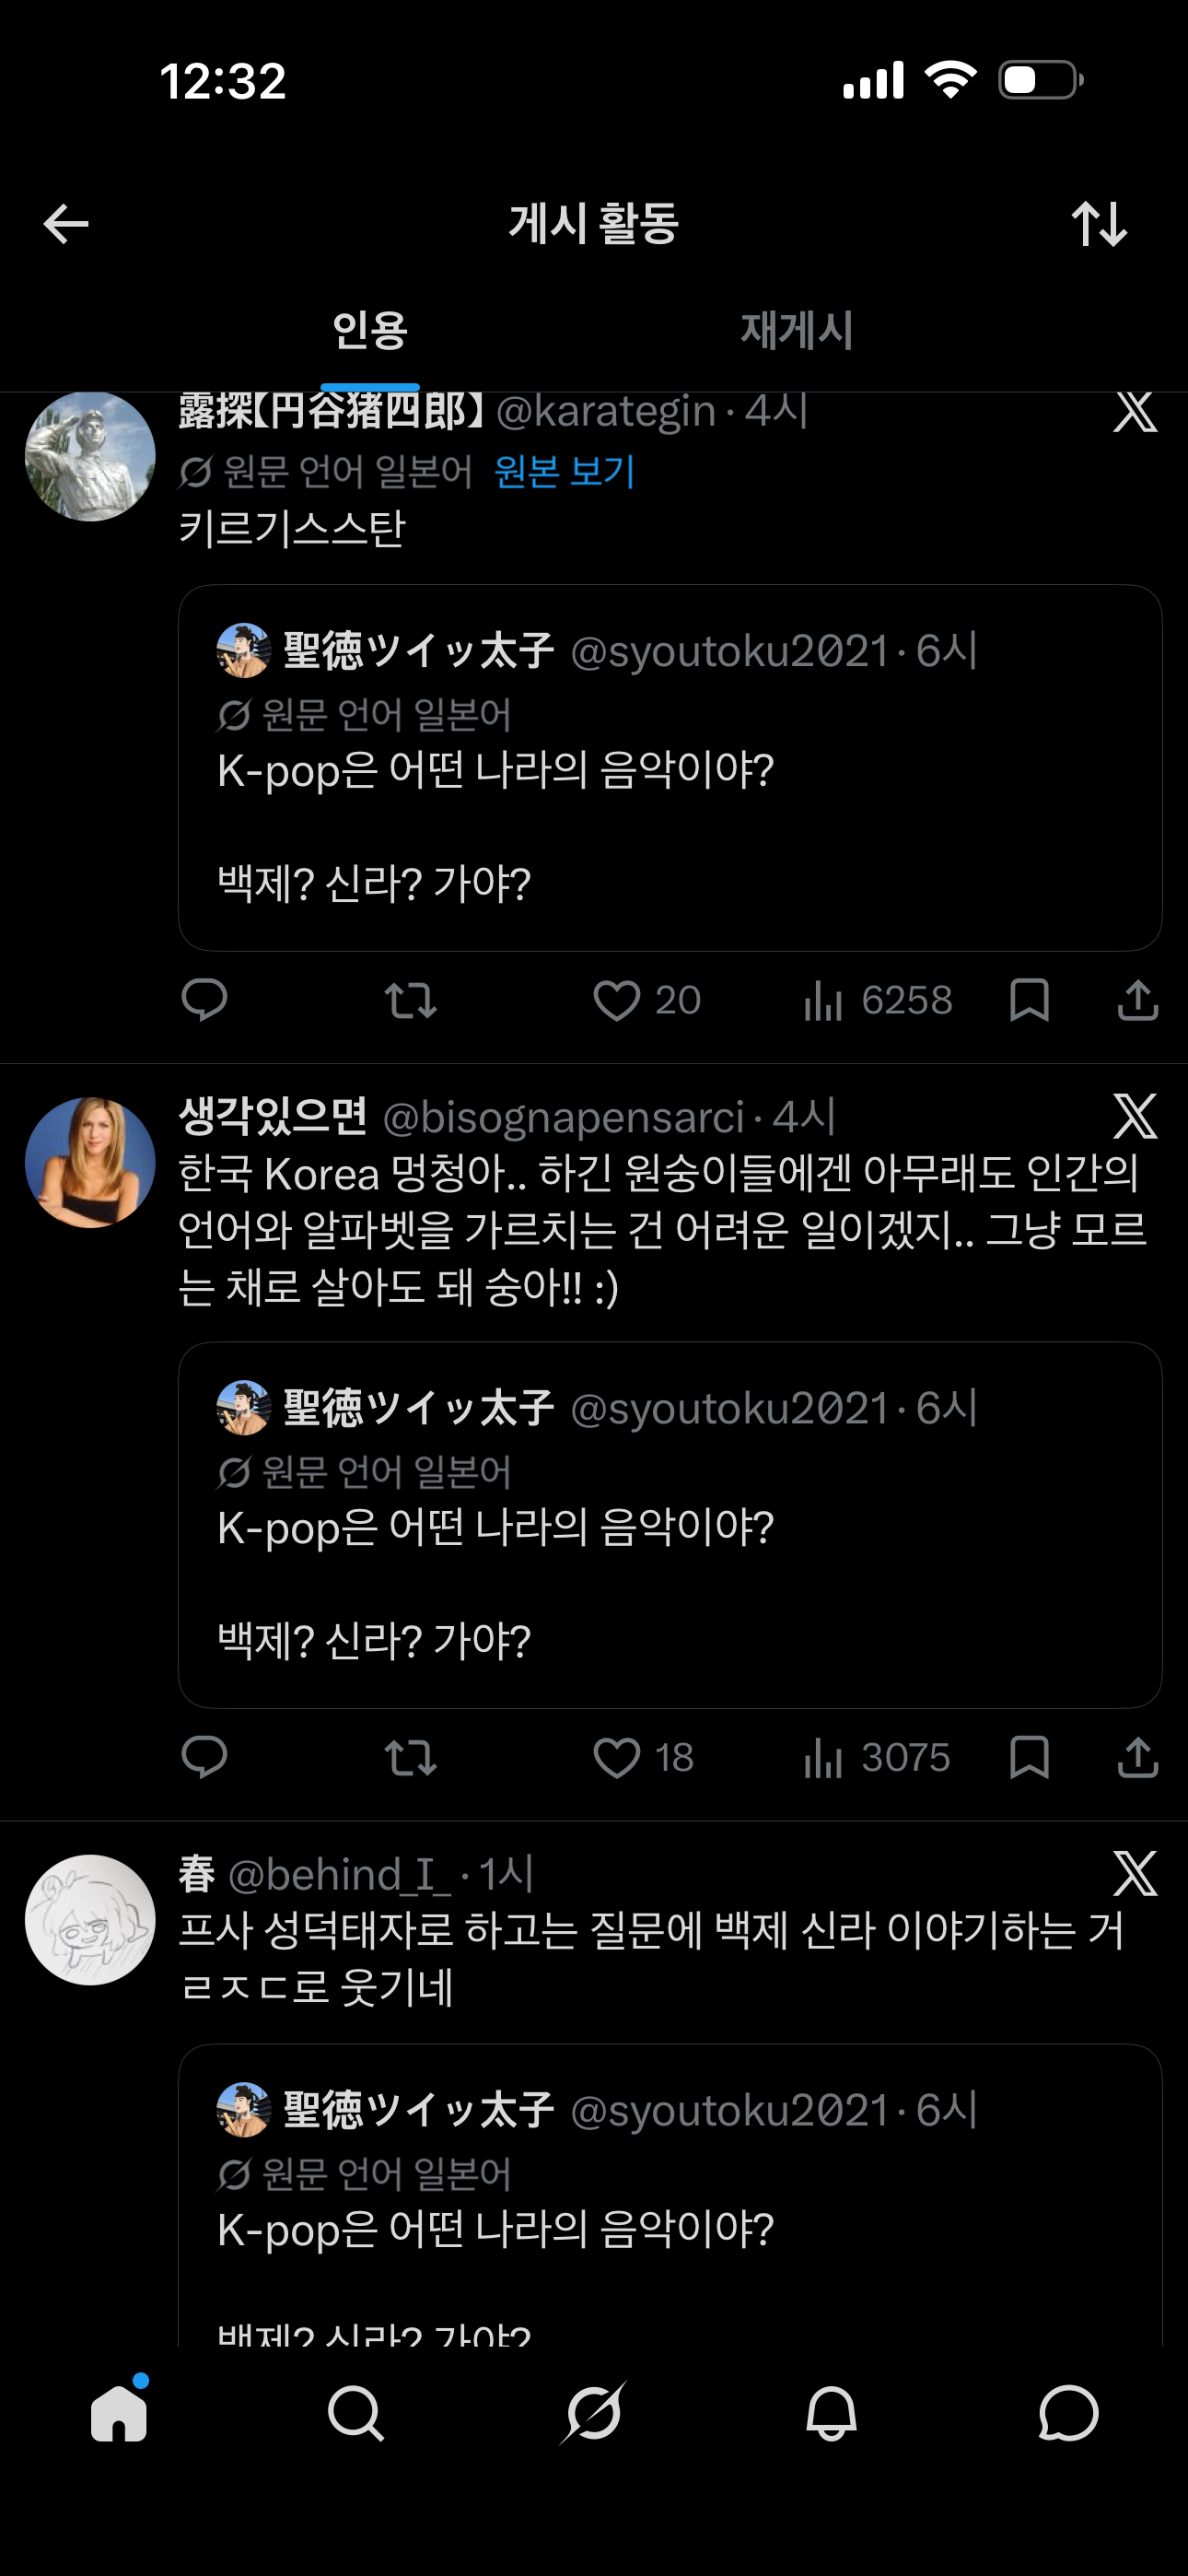Open Grok in bottom navigation

pyautogui.click(x=593, y=2413)
